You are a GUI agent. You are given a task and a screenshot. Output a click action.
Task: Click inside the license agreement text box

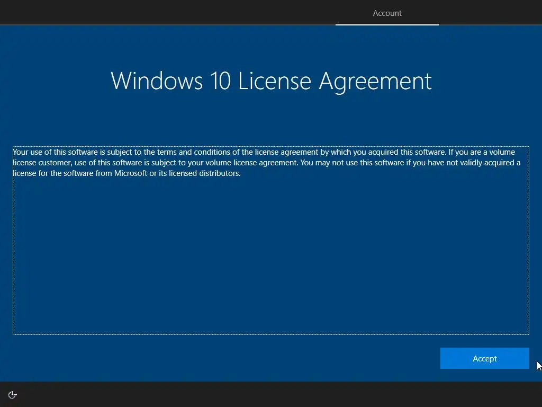pyautogui.click(x=270, y=241)
